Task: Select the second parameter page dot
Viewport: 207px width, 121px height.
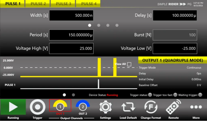Action: [x=99, y=25]
